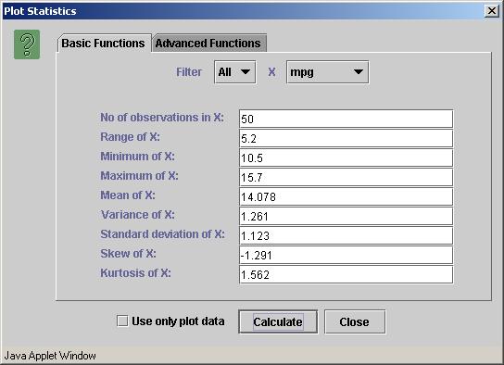This screenshot has height=365, width=504.
Task: Enable the Use only plot data checkbox
Action: click(122, 321)
